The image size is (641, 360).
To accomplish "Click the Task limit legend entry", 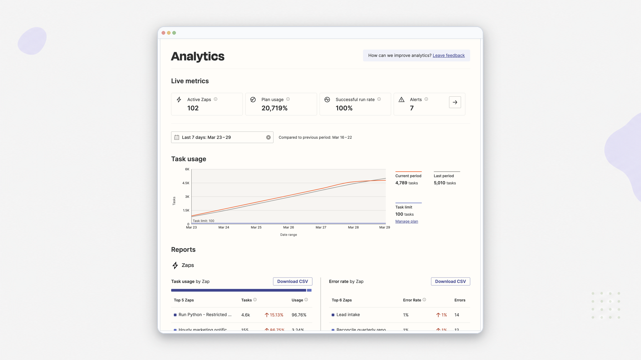I will (408, 210).
